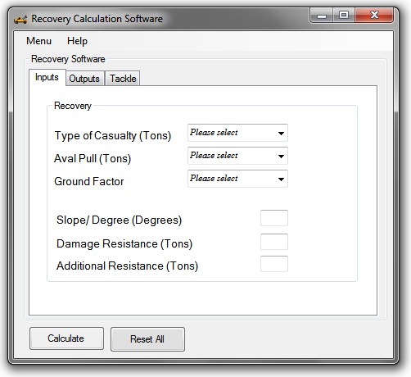The image size is (411, 377).
Task: Click the Reset All button
Action: pos(147,339)
